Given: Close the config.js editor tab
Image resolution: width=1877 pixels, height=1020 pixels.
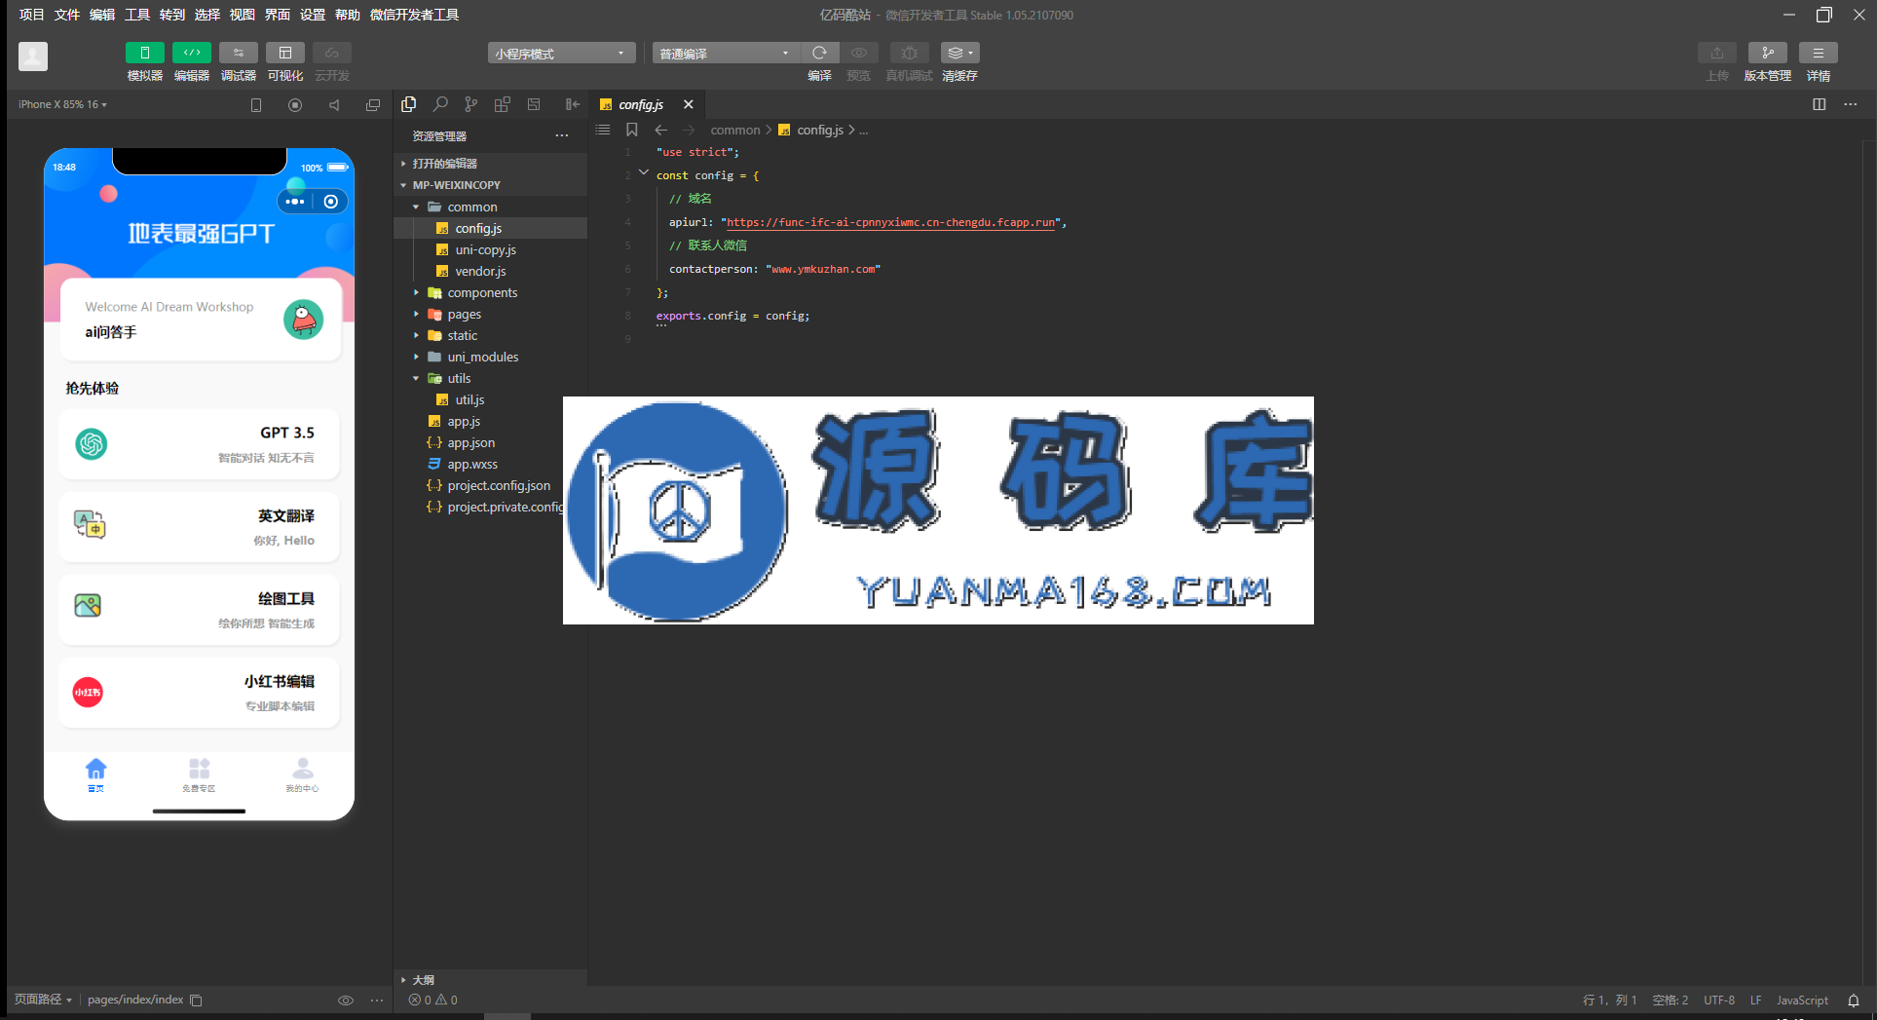Looking at the screenshot, I should (689, 104).
